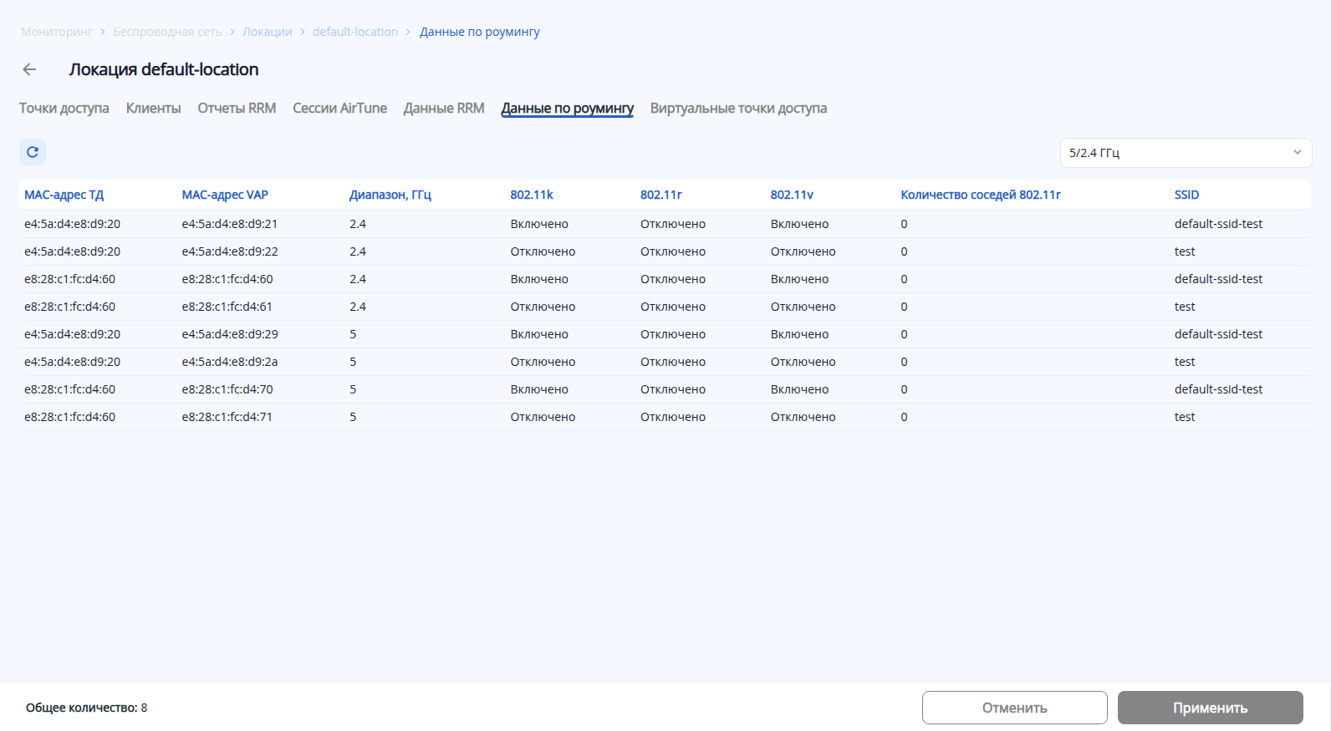The height and width of the screenshot is (731, 1331).
Task: Select VAP address e4:5a:d4:e8:d9:29
Action: 230,334
